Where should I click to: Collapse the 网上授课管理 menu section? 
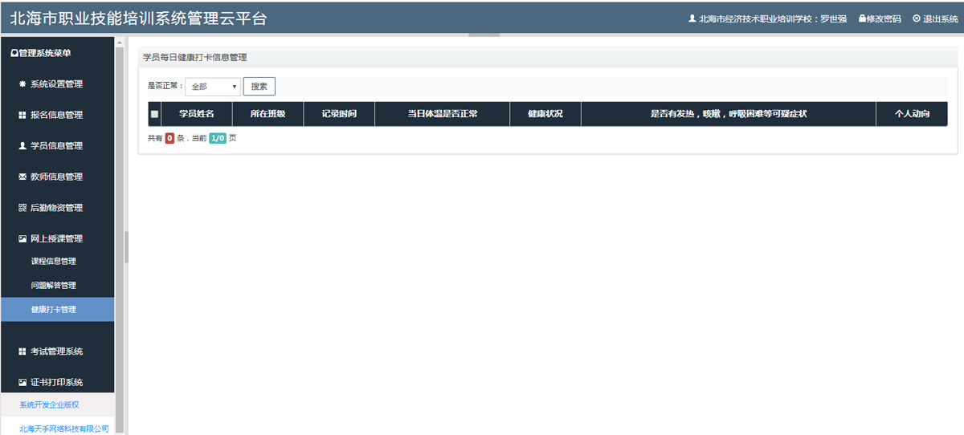point(56,239)
